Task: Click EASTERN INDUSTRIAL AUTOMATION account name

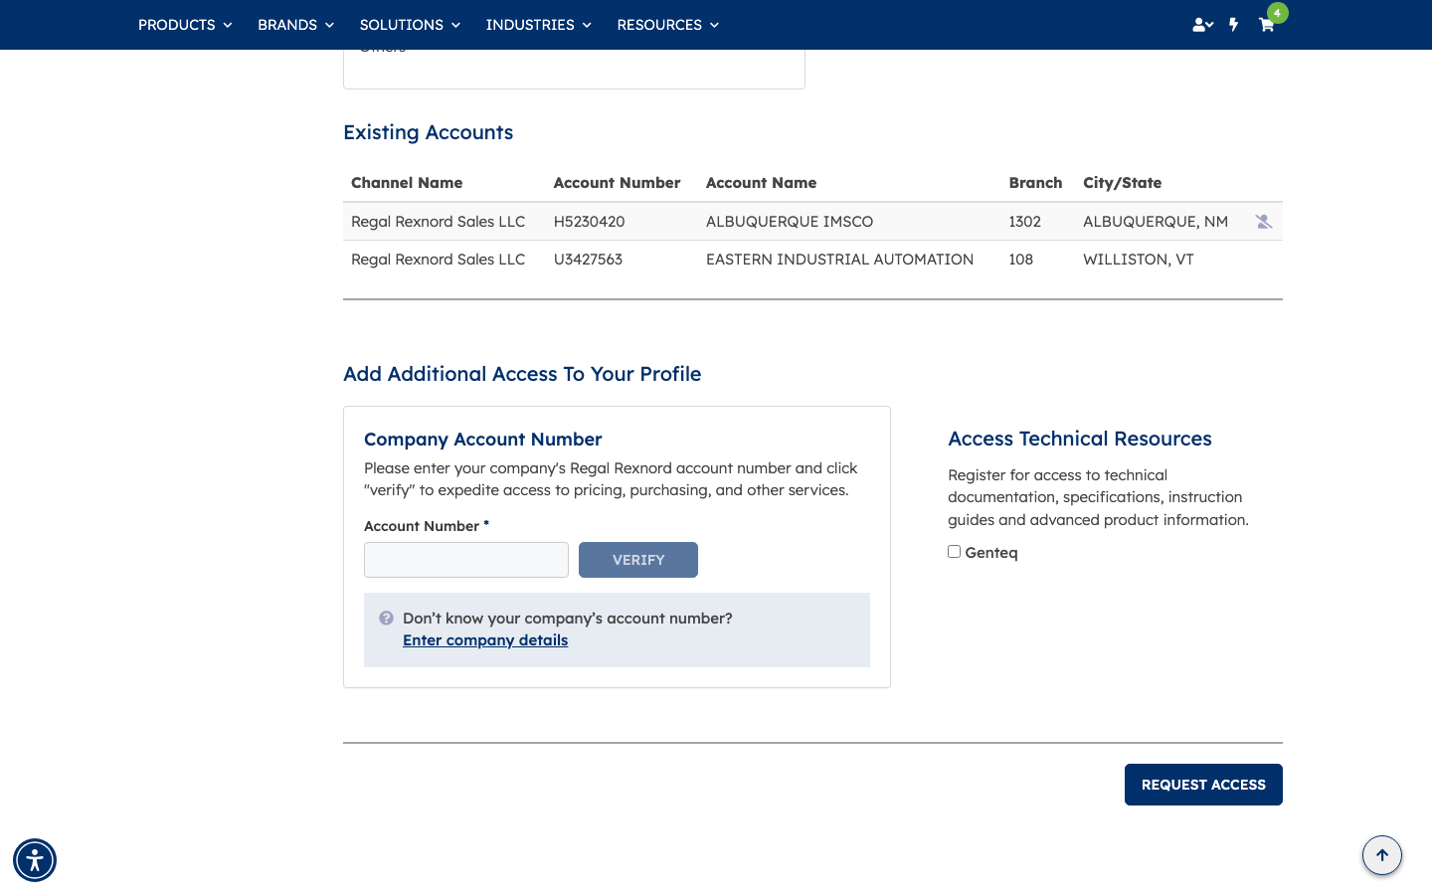Action: pyautogui.click(x=839, y=260)
